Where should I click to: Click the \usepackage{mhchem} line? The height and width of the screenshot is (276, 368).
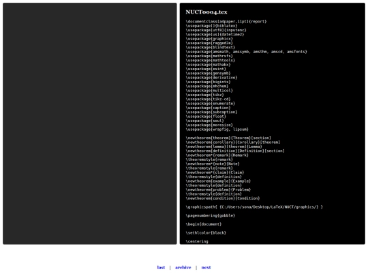point(207,86)
